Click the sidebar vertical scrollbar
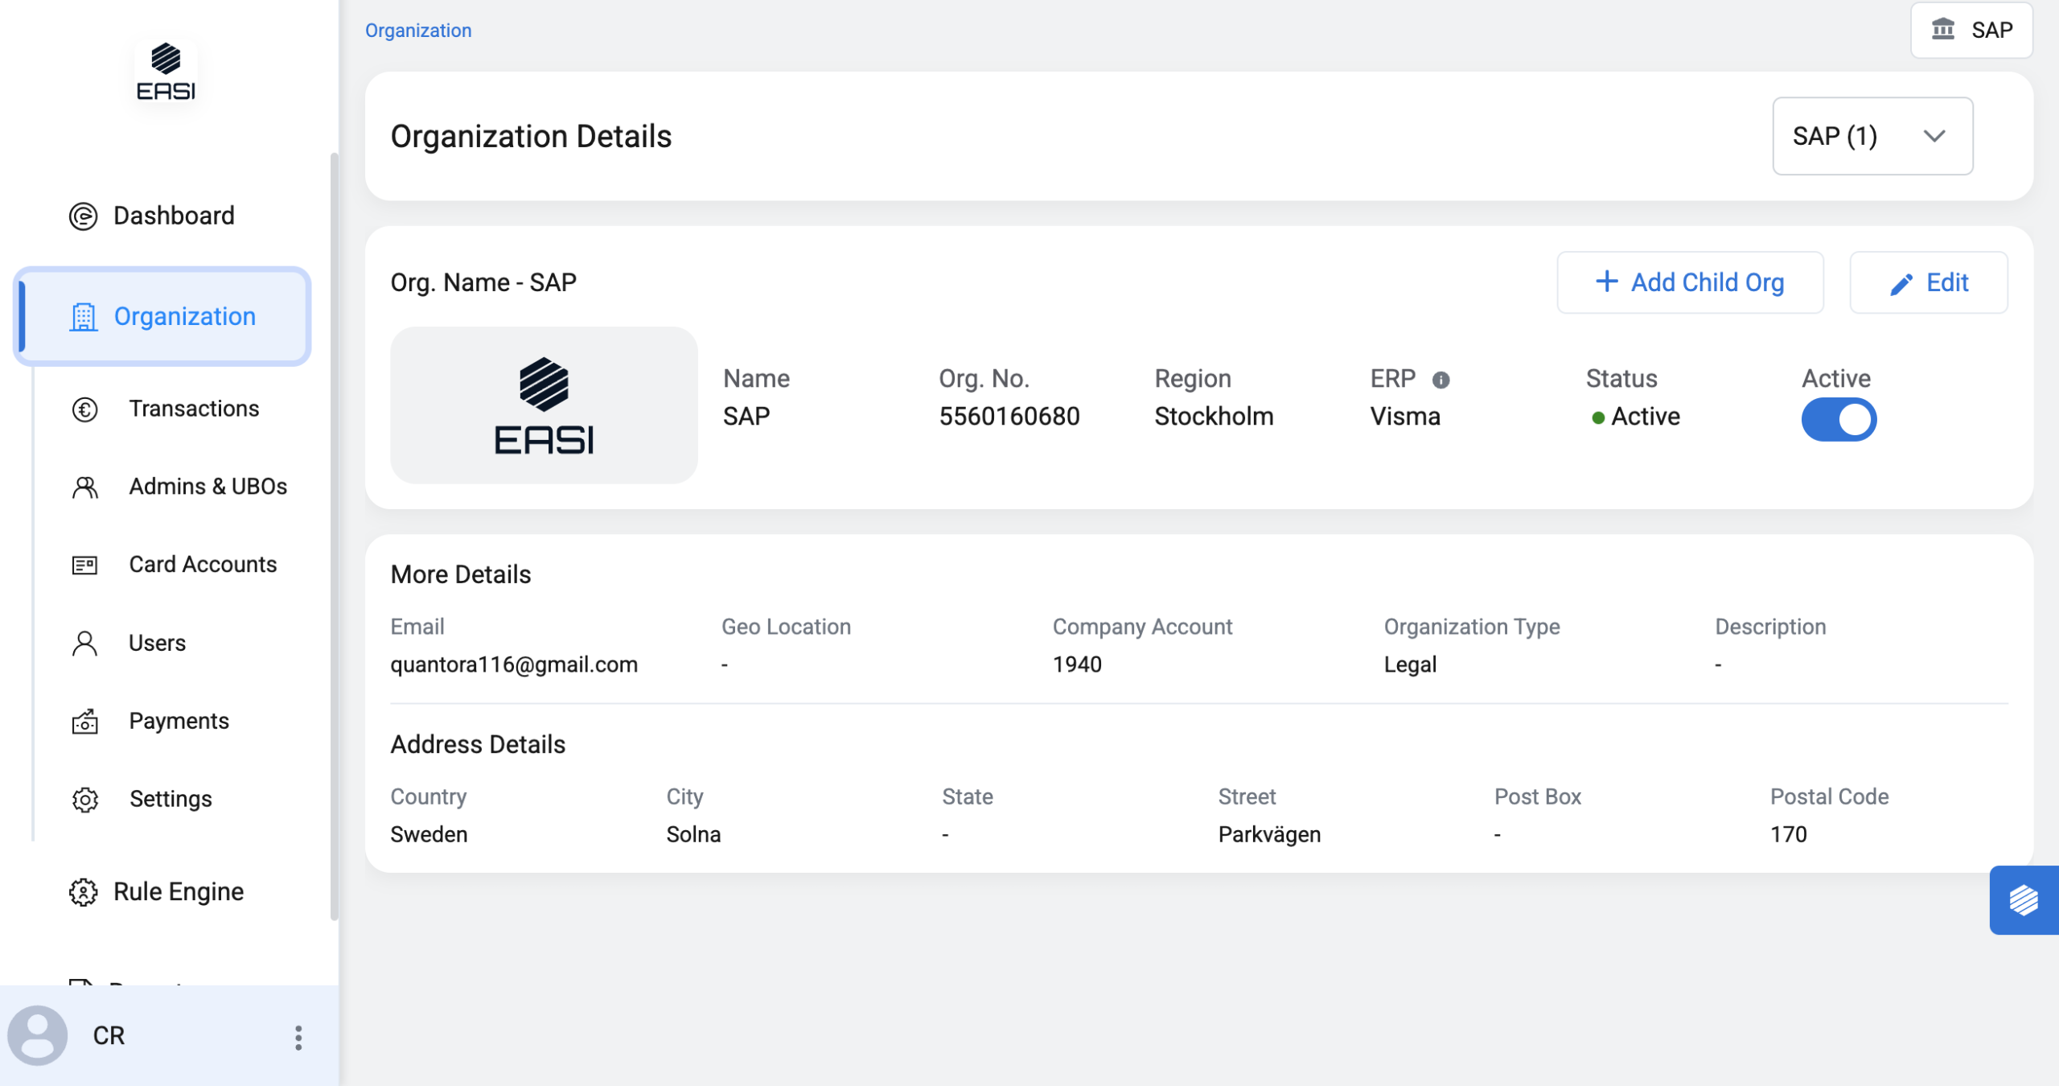Screen dimensions: 2059x1086 click(334, 531)
